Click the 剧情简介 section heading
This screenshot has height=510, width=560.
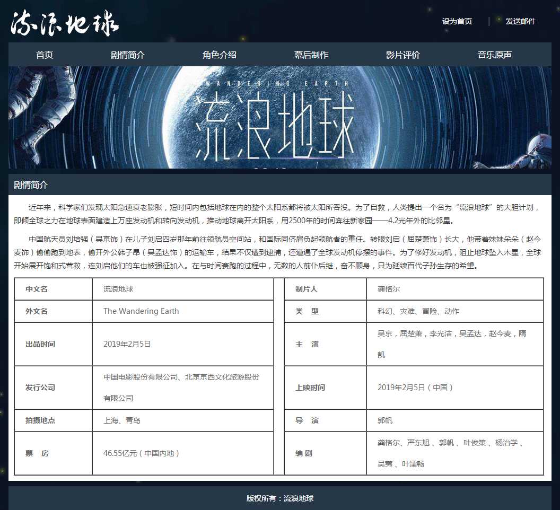click(x=31, y=185)
